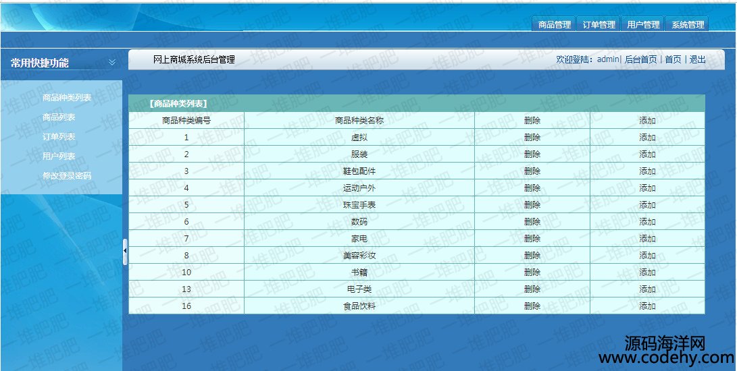Open the 商品管理 top menu
737x371 pixels.
click(x=554, y=24)
